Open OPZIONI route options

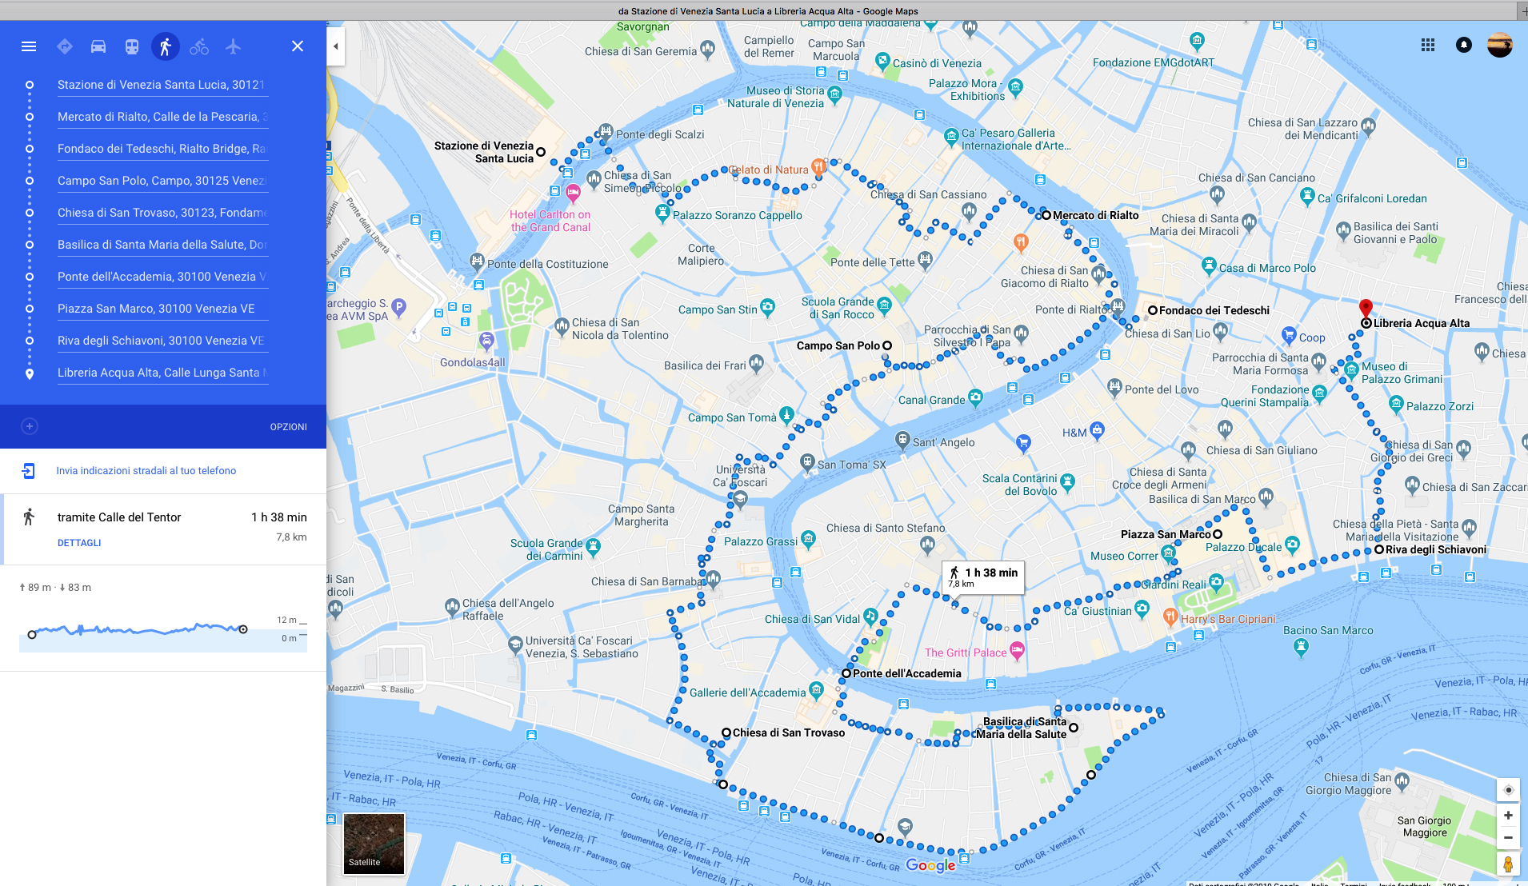[289, 427]
